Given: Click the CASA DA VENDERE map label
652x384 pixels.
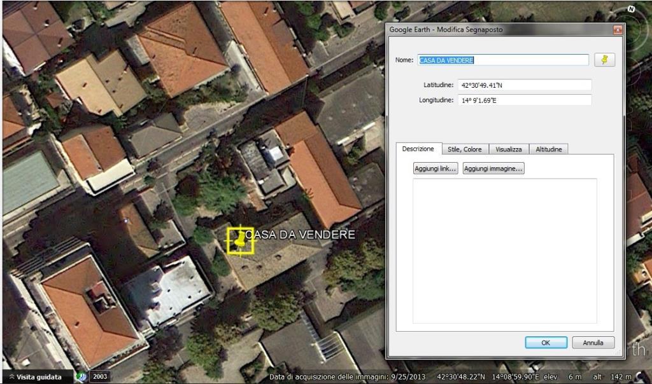Looking at the screenshot, I should 301,235.
